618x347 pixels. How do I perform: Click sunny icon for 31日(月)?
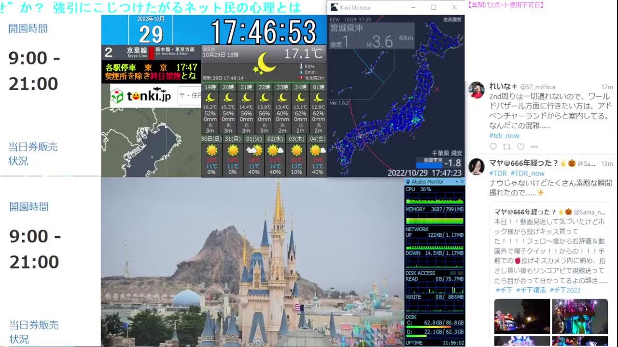(x=233, y=150)
